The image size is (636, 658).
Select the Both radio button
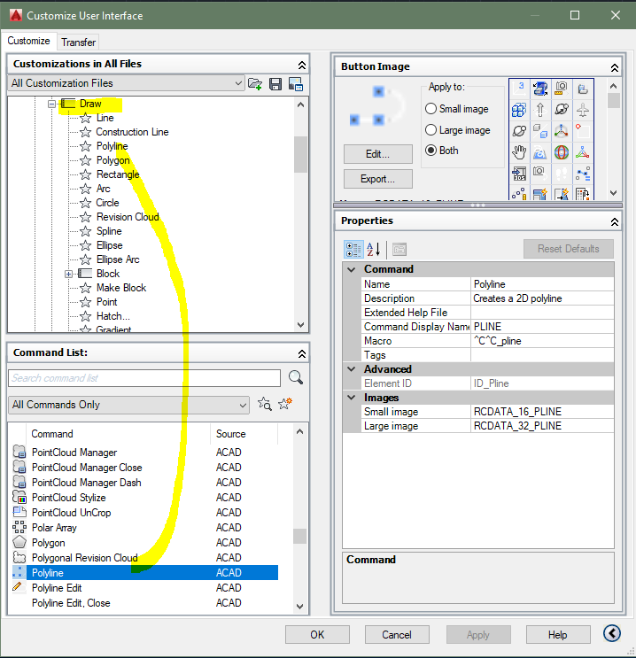430,151
